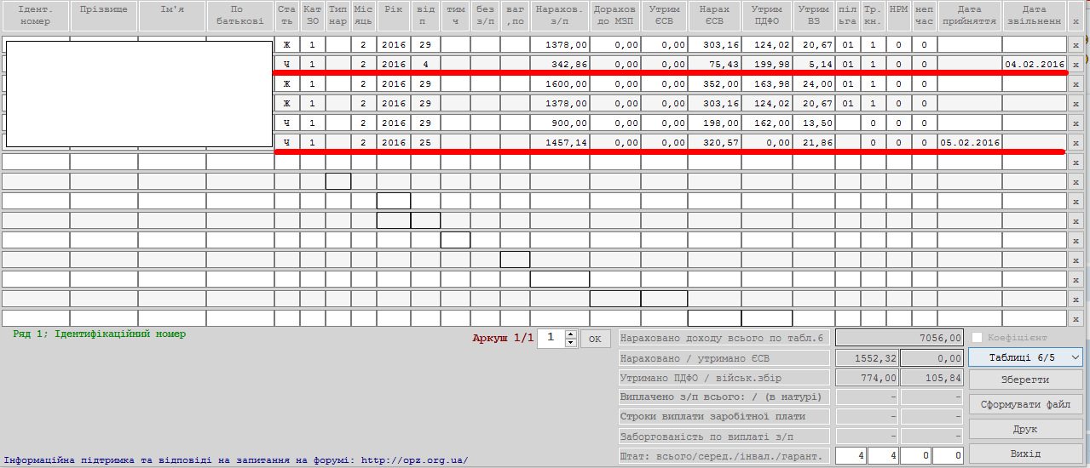Click the Нарахов. з/п column header
The width and height of the screenshot is (1090, 468).
point(560,14)
